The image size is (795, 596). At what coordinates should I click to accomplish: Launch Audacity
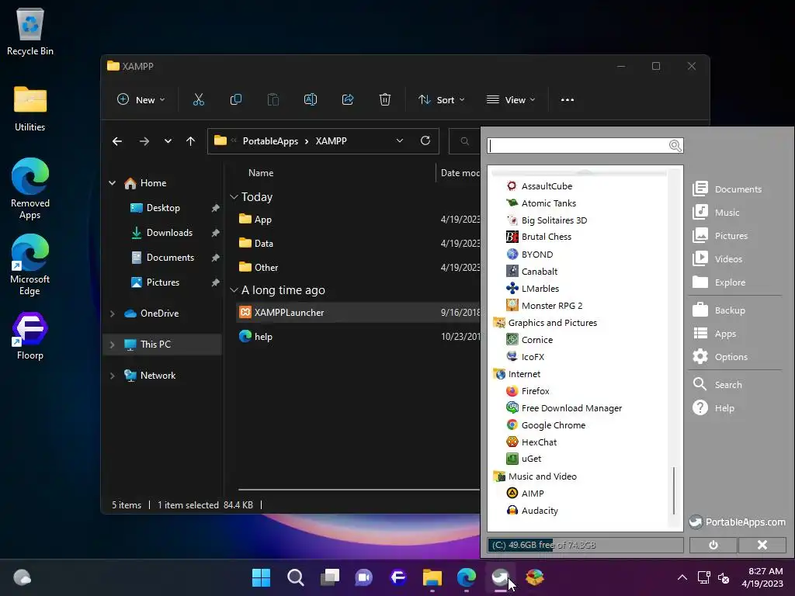[x=533, y=511]
